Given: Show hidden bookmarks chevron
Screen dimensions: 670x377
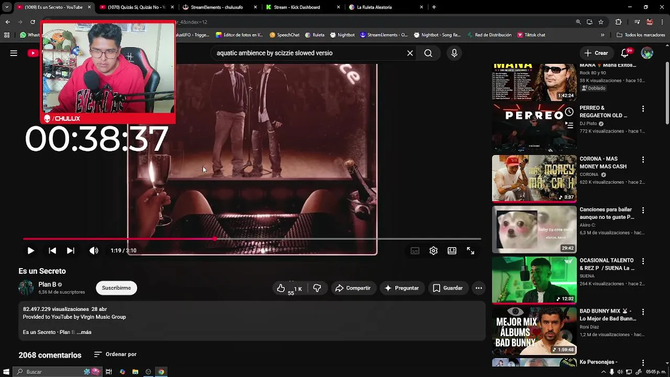Looking at the screenshot, I should pos(602,35).
